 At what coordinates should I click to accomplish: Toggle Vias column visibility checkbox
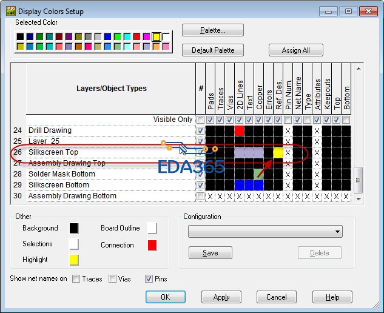click(229, 120)
